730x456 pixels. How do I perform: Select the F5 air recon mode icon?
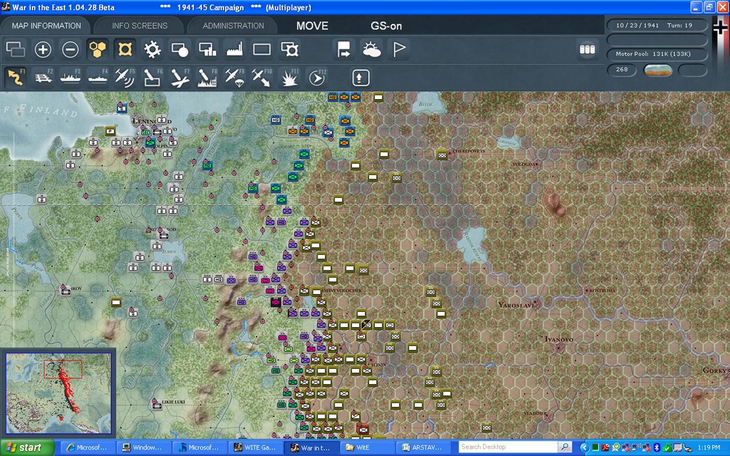(125, 77)
